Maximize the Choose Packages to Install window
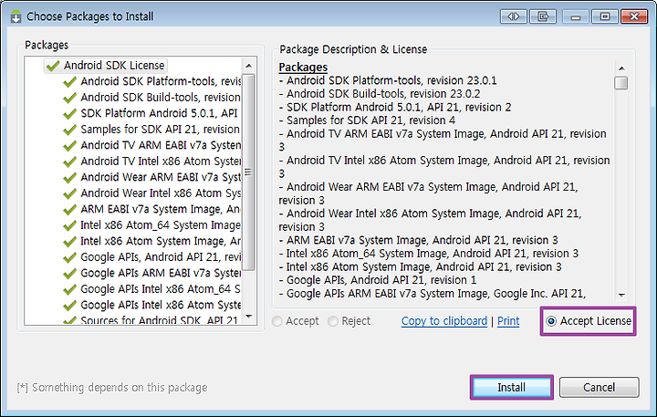This screenshot has height=417, width=657. click(605, 16)
